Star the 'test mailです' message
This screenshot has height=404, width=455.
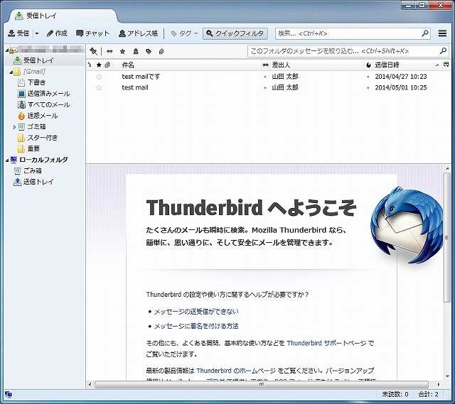point(99,77)
